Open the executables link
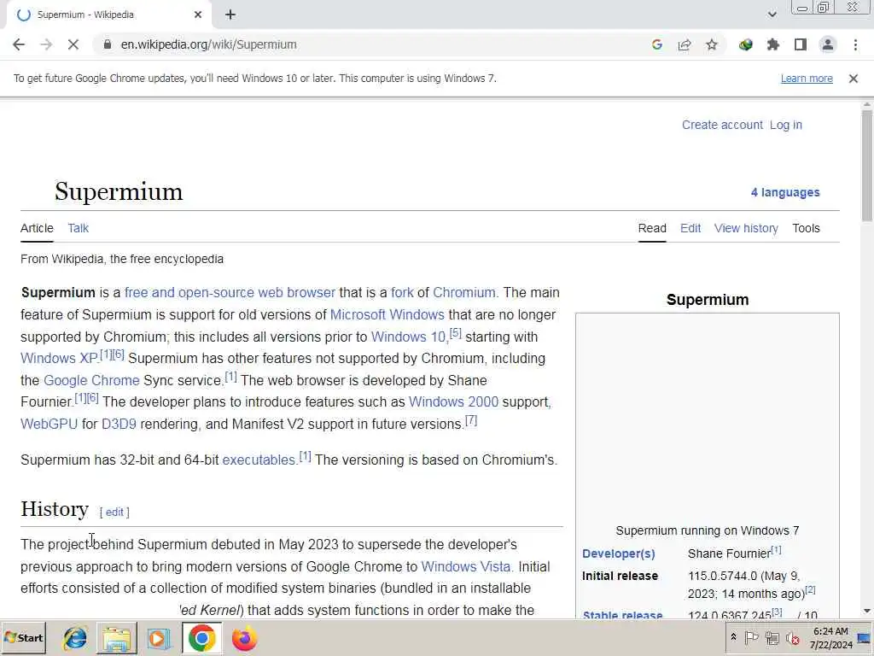The width and height of the screenshot is (874, 656). pos(259,460)
